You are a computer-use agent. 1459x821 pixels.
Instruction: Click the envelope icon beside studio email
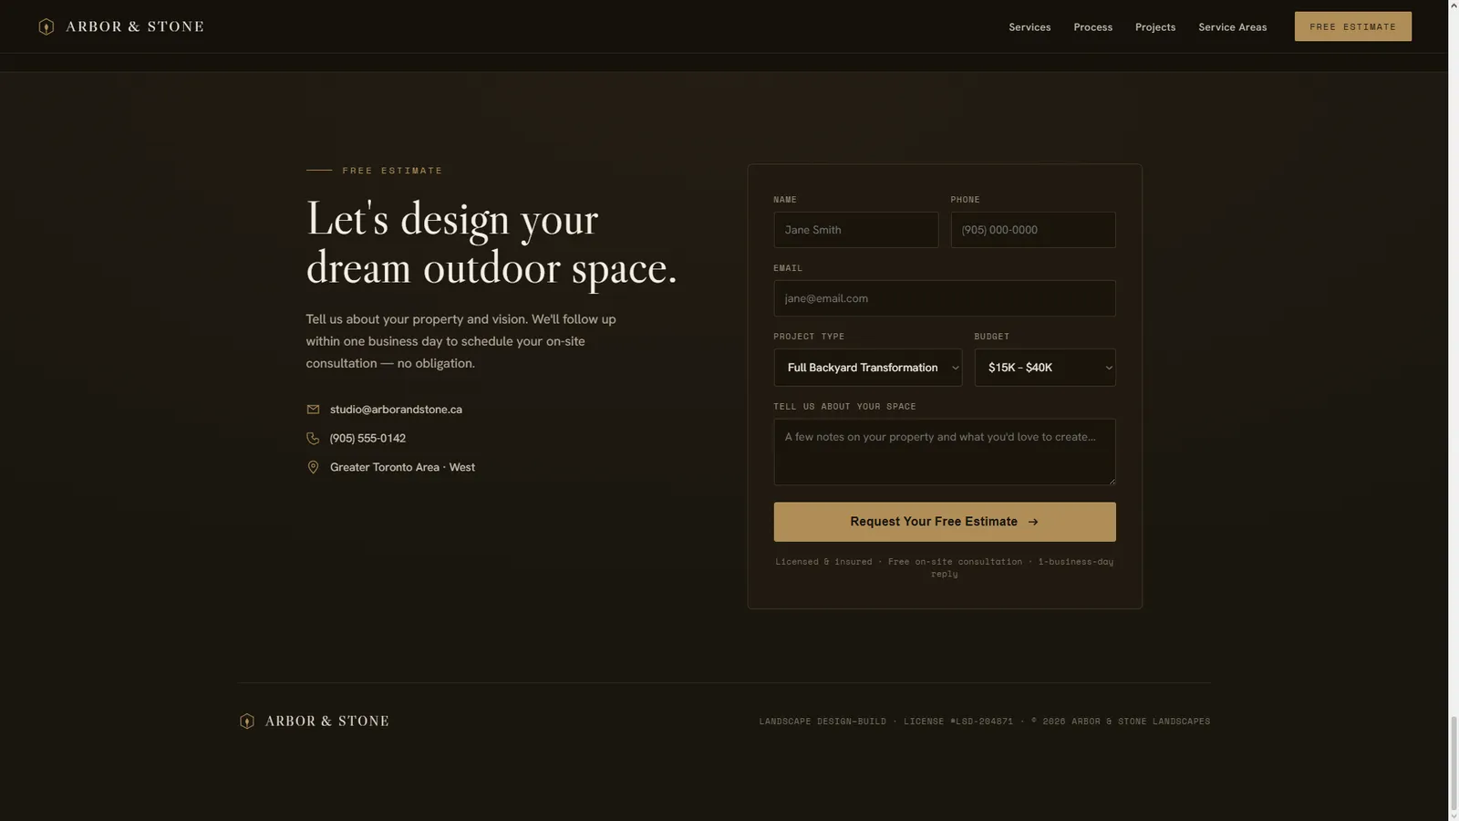click(313, 410)
